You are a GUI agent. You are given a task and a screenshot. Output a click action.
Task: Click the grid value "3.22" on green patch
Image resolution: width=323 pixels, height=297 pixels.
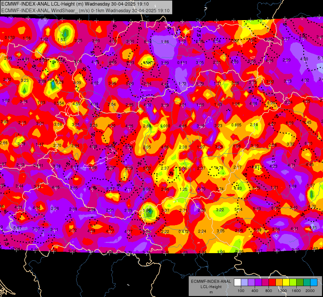coord(220,210)
